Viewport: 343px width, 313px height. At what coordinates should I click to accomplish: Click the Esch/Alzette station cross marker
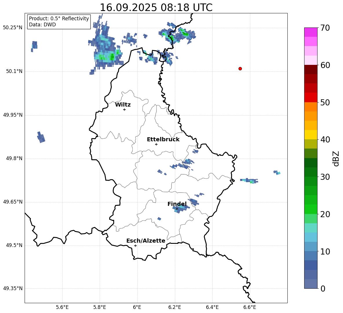point(135,246)
